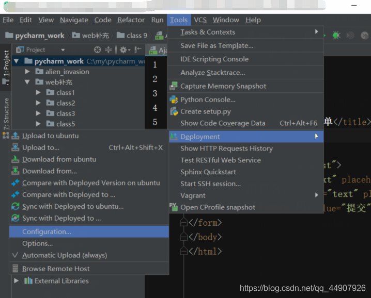The image size is (371, 298).
Task: Click Compare with Deployed to... icon
Action: (16, 194)
